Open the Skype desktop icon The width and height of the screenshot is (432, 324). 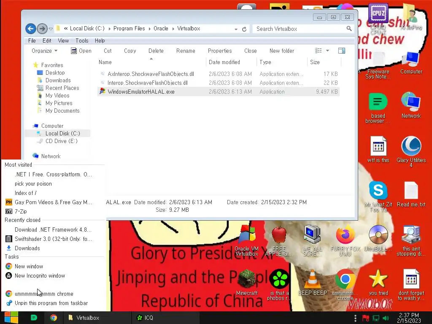[x=378, y=197]
